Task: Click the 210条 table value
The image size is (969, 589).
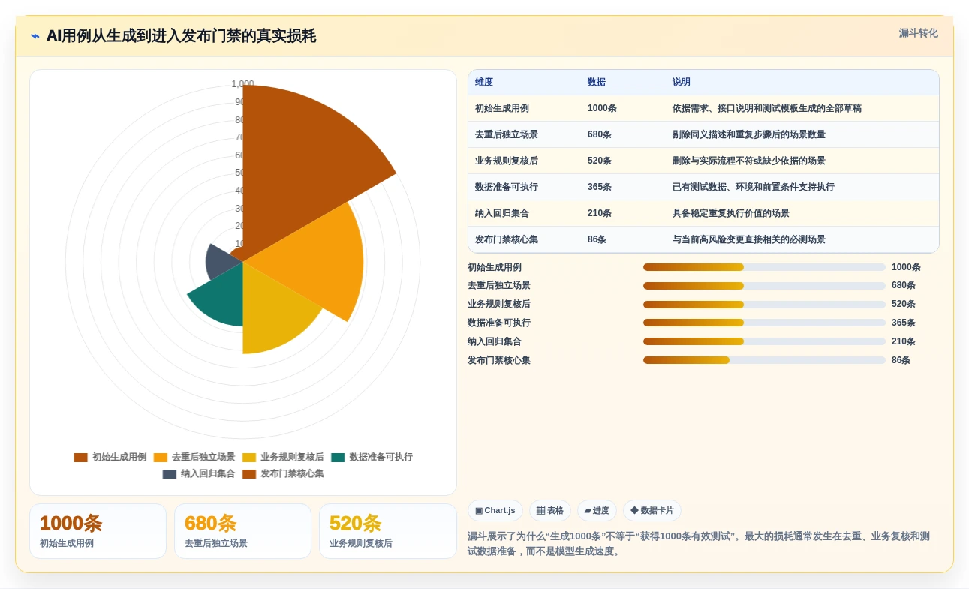Action: click(600, 214)
